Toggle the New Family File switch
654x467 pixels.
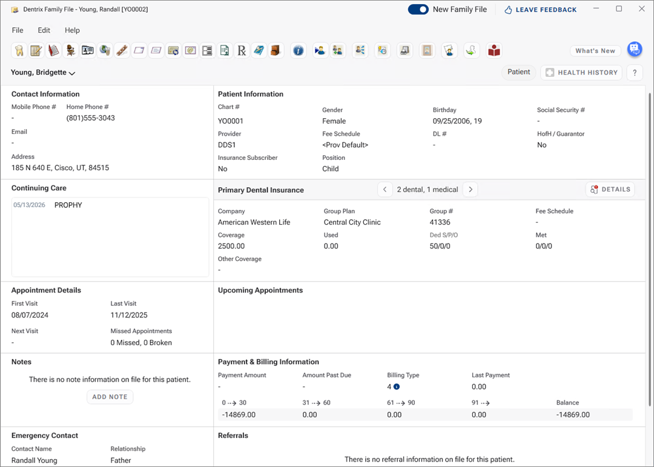click(x=418, y=9)
